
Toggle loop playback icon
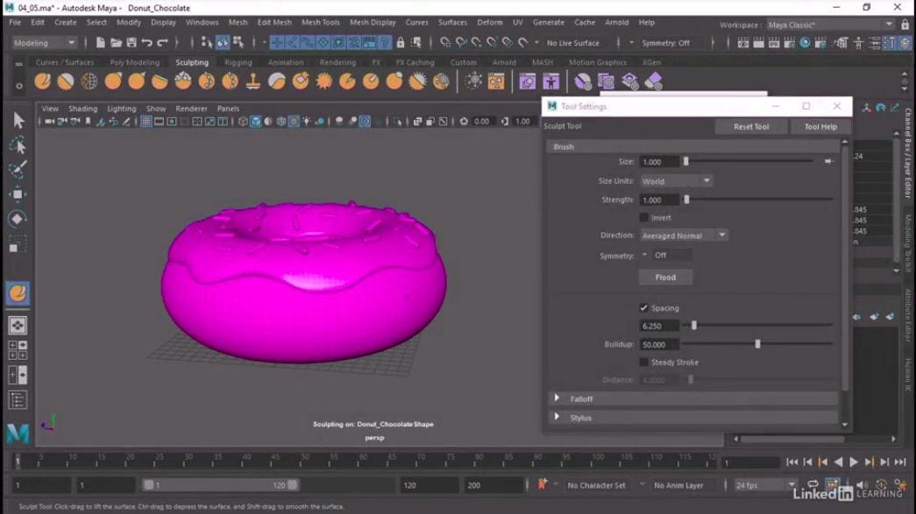tap(813, 484)
